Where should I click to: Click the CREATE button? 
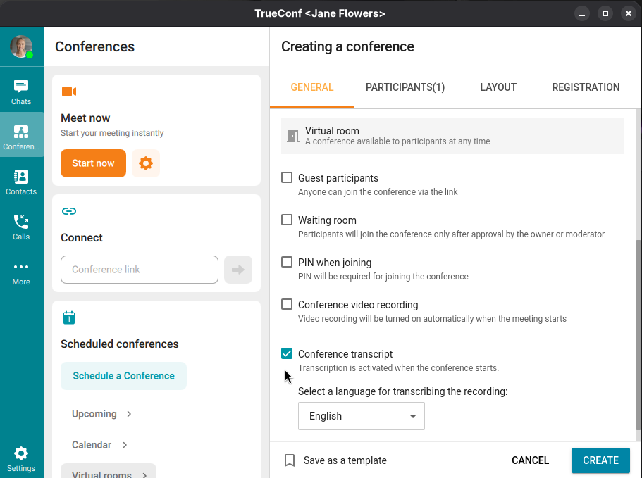[x=600, y=460]
